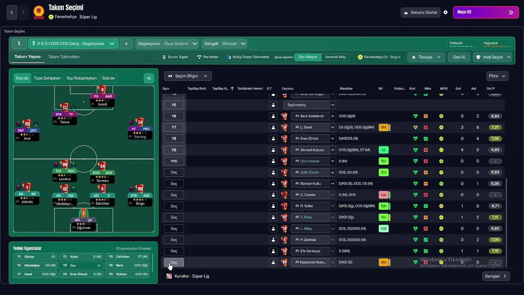
Task: Click the Skt status badge for L. Sané
Action: [x=384, y=127]
